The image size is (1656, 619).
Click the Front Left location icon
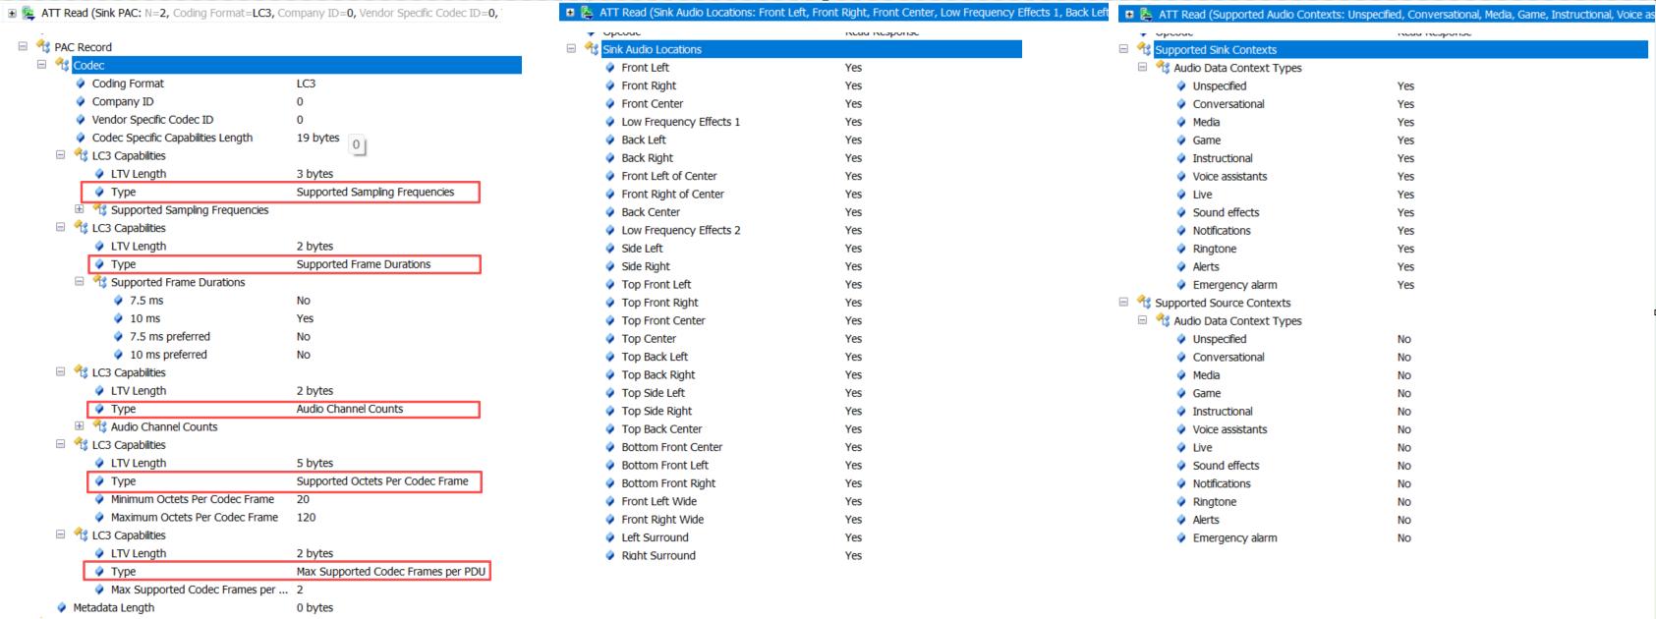click(610, 68)
